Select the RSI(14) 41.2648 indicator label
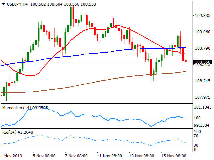The image size is (214, 160). (x=18, y=132)
